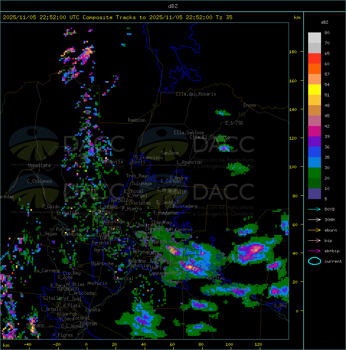Screen dimensions: 346x350
Task: Click the white 30HM track arrow icon
Action: click(314, 220)
